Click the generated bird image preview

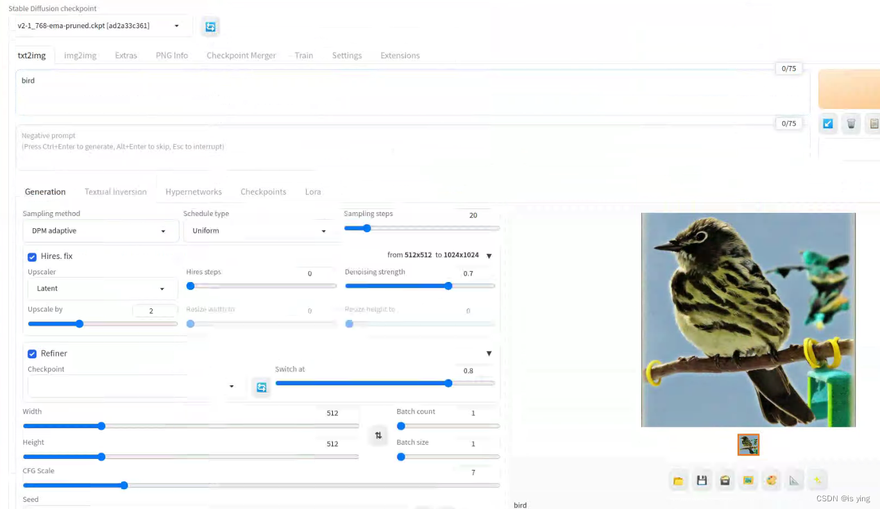pyautogui.click(x=749, y=320)
